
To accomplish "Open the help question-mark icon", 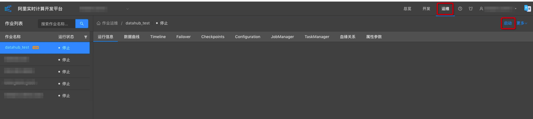I will coord(460,9).
